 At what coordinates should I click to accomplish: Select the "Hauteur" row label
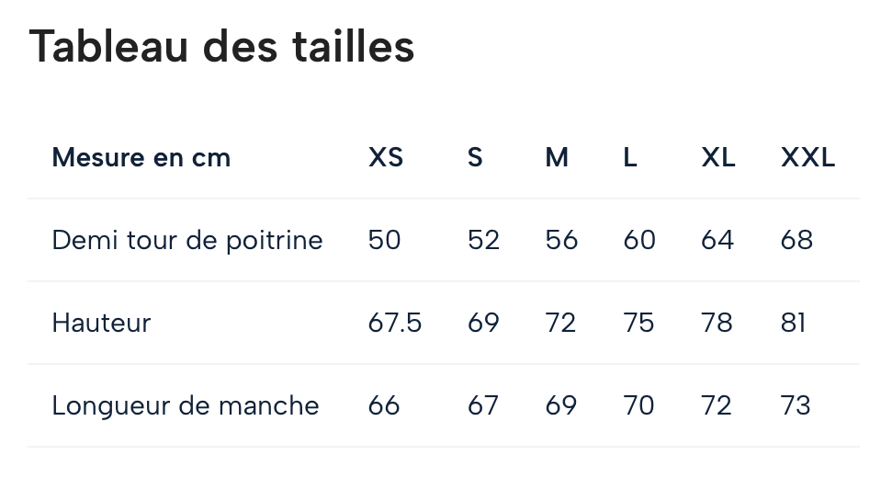click(x=101, y=324)
